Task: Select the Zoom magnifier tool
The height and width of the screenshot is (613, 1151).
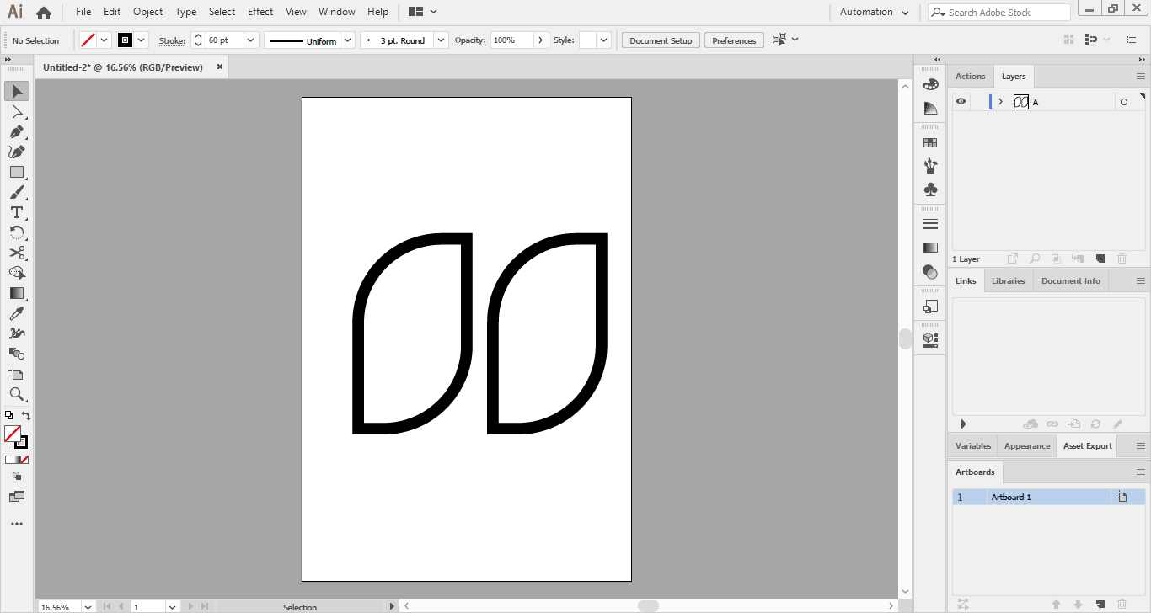Action: coord(17,394)
